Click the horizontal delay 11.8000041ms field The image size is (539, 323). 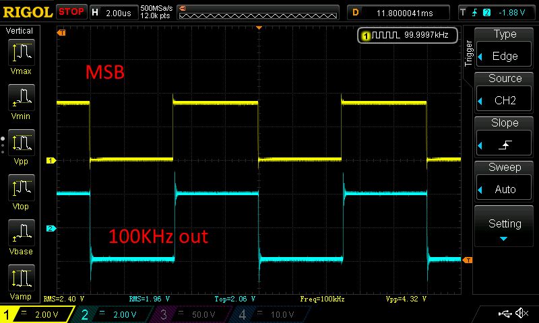pos(398,13)
